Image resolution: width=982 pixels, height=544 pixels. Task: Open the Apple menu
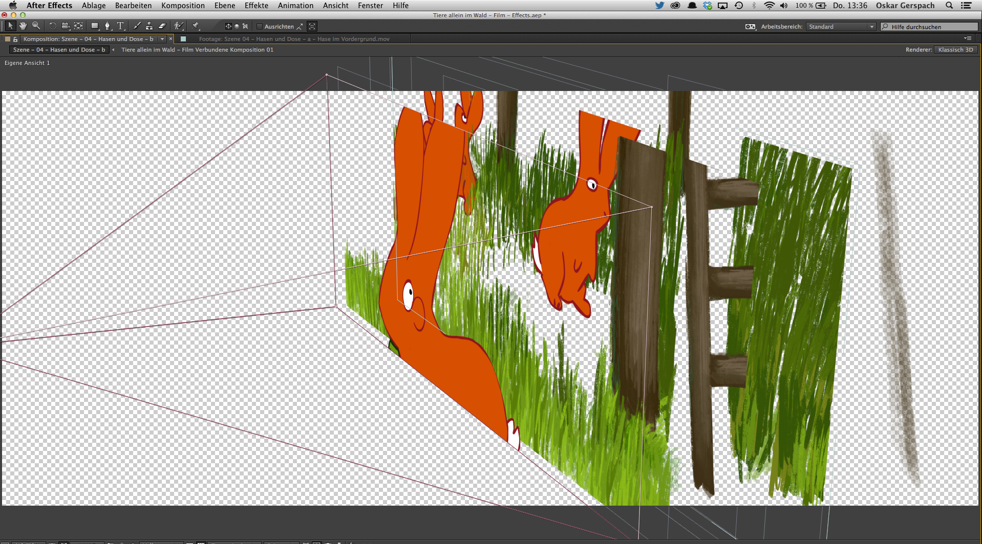point(13,5)
